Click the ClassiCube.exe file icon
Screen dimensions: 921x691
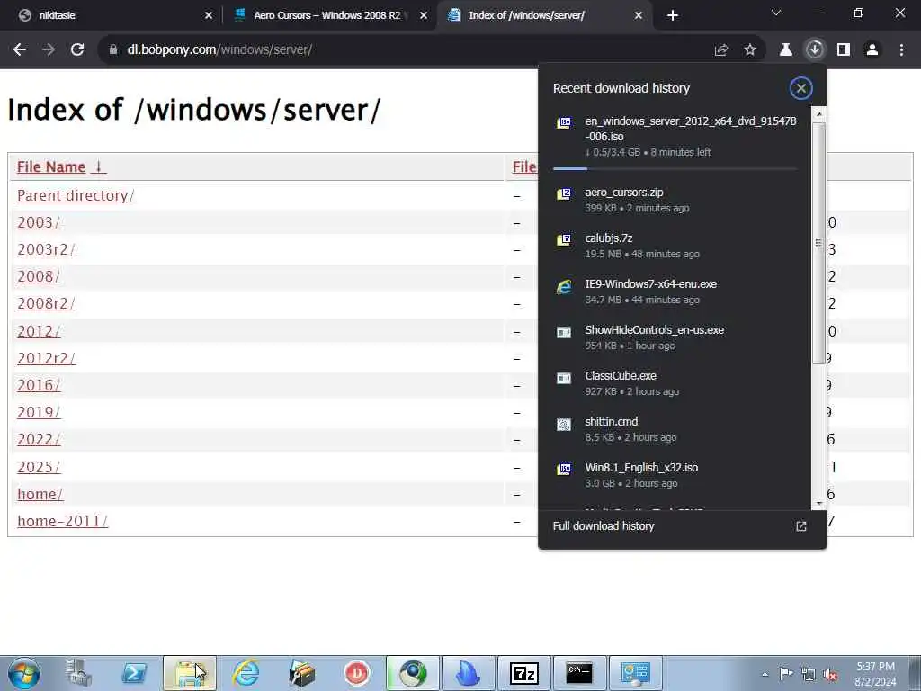click(x=564, y=378)
